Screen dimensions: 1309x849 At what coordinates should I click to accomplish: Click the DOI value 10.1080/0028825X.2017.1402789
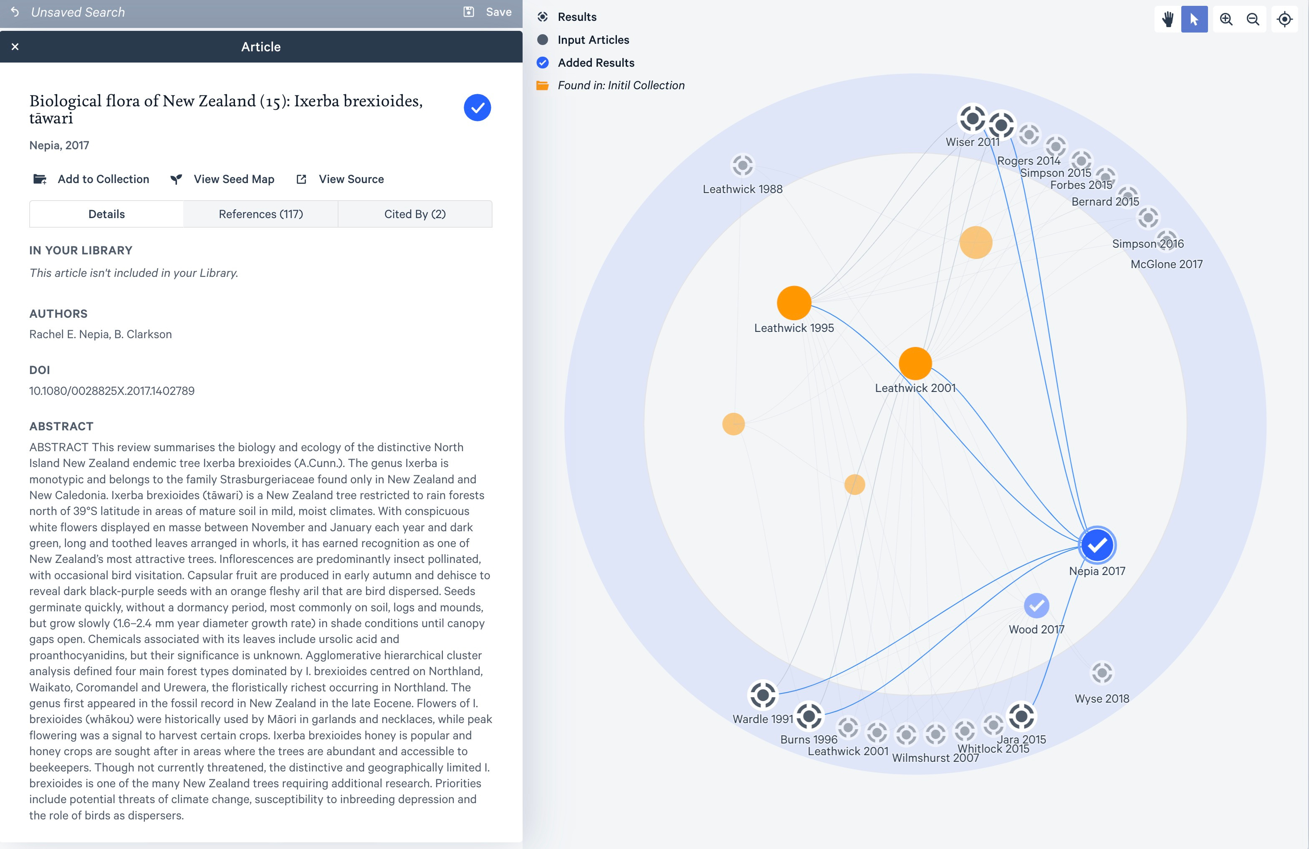pyautogui.click(x=111, y=391)
